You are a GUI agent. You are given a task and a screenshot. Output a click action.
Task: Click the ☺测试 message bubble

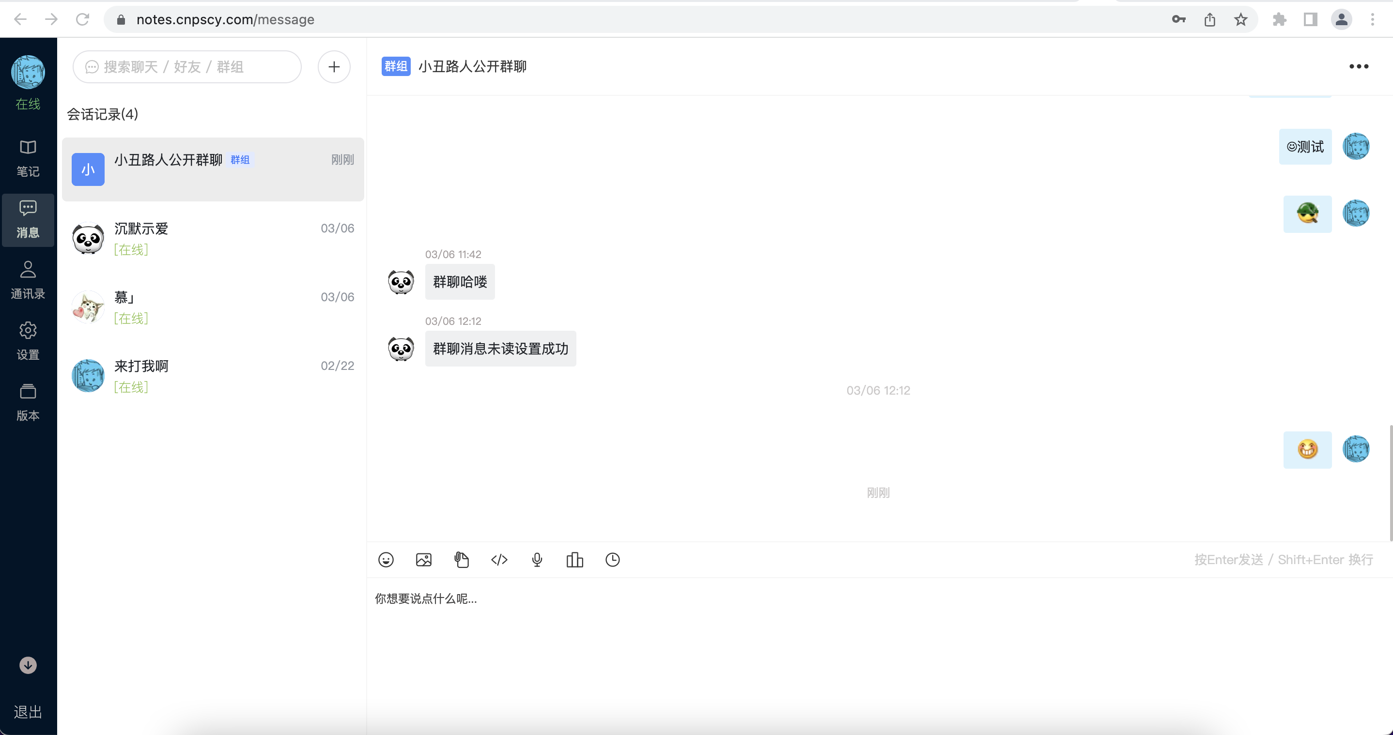click(x=1305, y=146)
